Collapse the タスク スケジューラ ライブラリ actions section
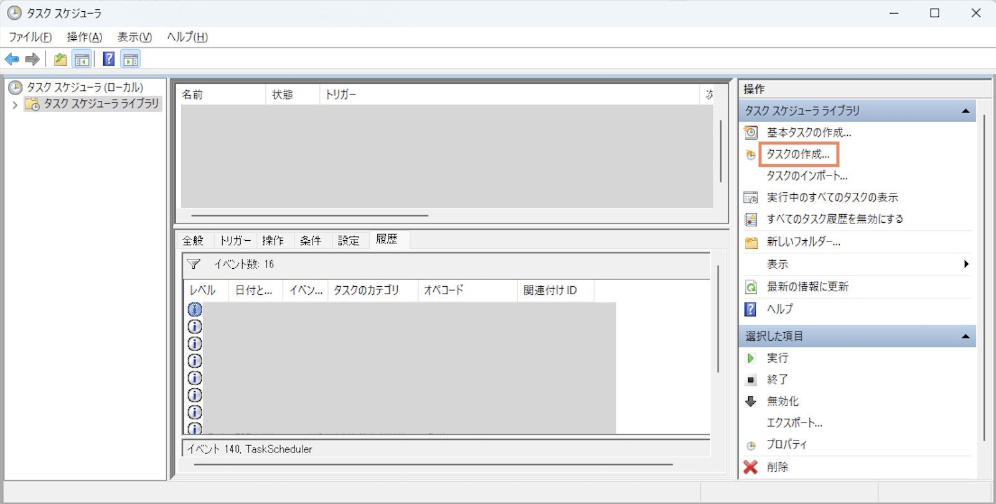Viewport: 996px width, 504px height. [965, 111]
